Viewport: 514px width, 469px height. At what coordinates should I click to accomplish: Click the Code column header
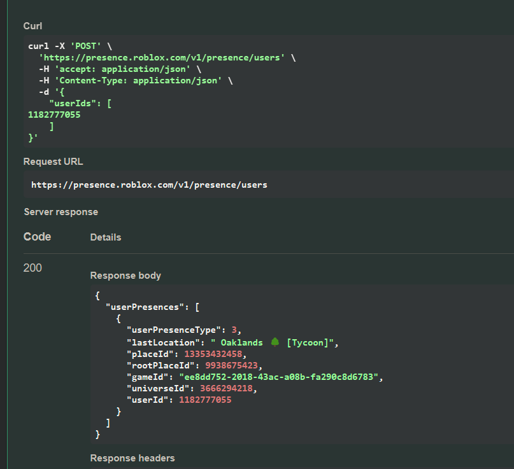(x=37, y=237)
